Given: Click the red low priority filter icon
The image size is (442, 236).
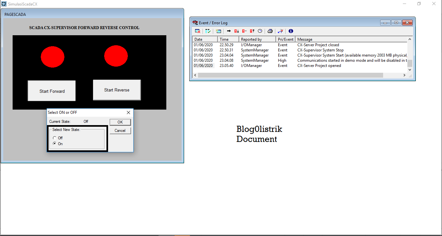Looking at the screenshot, I should [237, 31].
